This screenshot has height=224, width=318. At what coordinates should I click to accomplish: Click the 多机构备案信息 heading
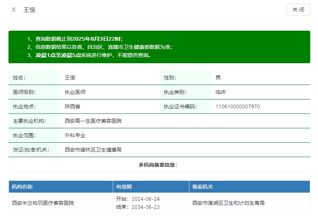click(158, 165)
